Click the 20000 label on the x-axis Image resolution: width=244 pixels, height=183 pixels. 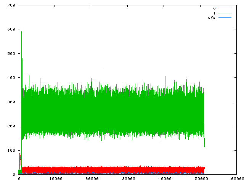click(91, 178)
